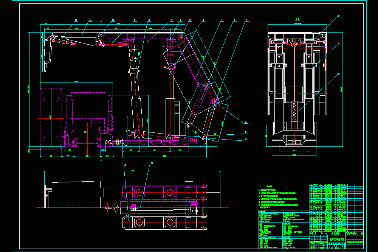This screenshot has width=378, height=252.
Task: Click the parts list table in the drawing
Action: click(336, 210)
